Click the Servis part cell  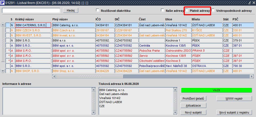[152, 56]
